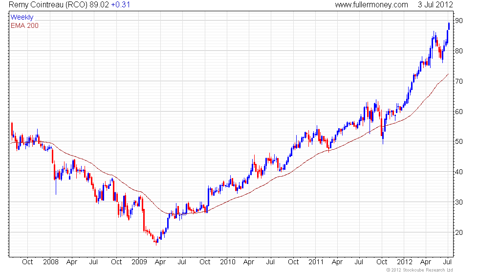479x274 pixels.
Task: Click the latest blue candlestick near 89
Action: click(x=449, y=26)
